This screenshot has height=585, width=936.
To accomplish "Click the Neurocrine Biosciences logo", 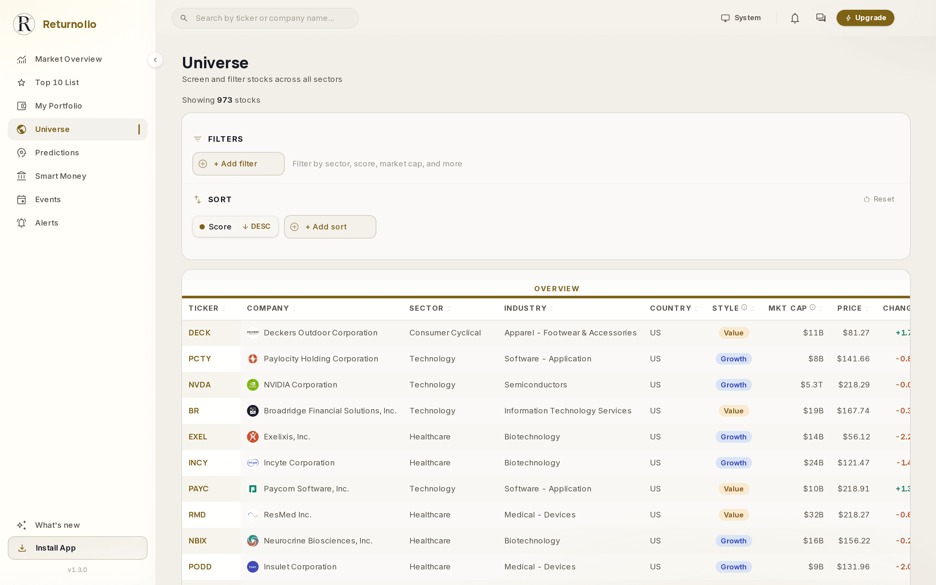I will tap(253, 540).
